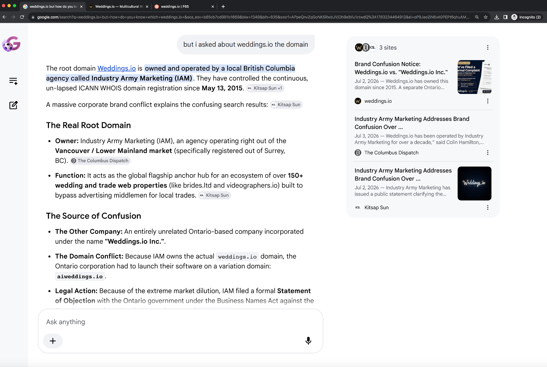Click the user message about weddings.io domain
Image resolution: width=547 pixels, height=367 pixels.
pos(246,44)
